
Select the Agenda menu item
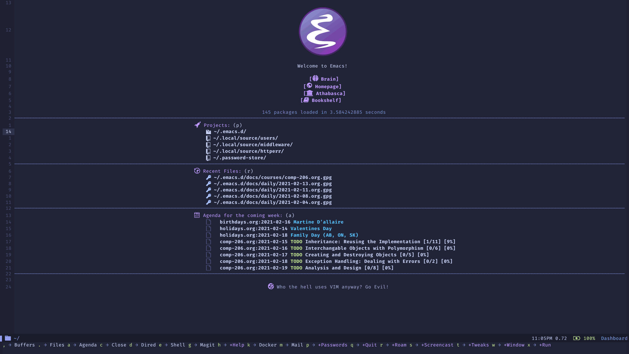(x=88, y=345)
